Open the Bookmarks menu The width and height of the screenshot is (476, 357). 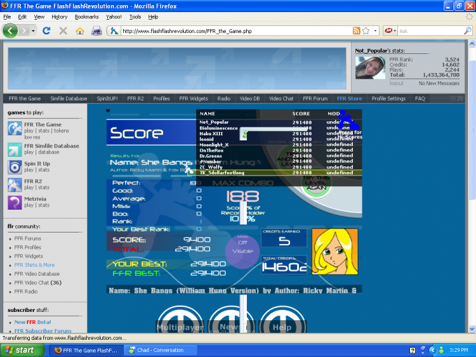pyautogui.click(x=86, y=17)
